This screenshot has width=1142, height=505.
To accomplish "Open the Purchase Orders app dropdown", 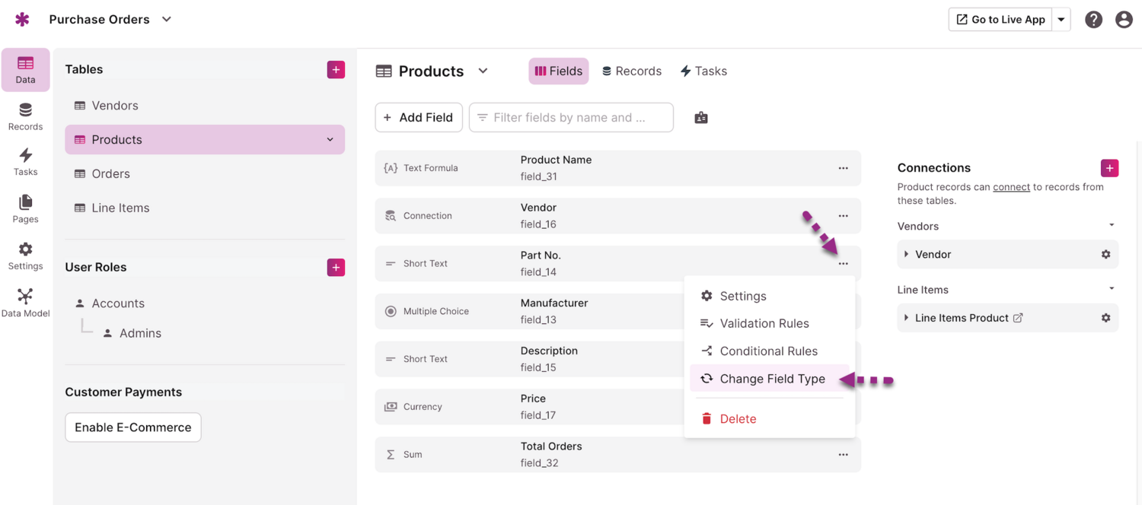I will click(167, 20).
